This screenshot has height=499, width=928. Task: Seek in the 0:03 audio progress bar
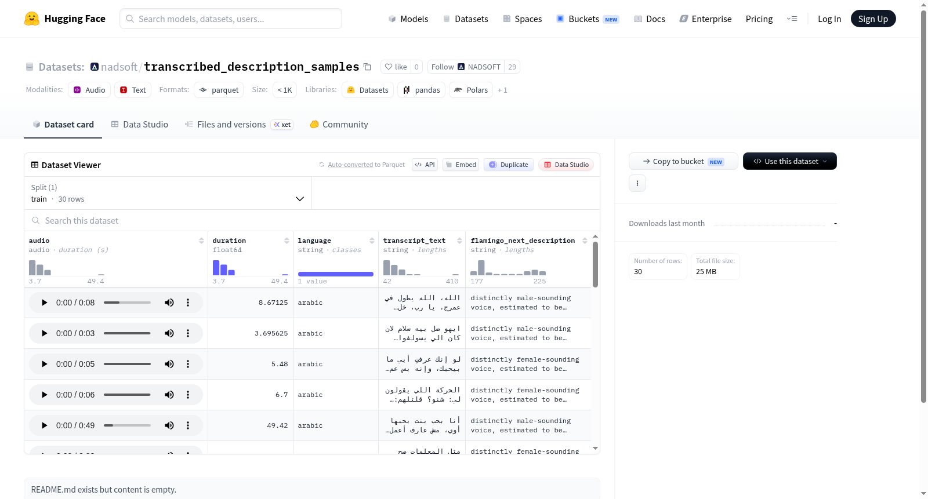(127, 333)
